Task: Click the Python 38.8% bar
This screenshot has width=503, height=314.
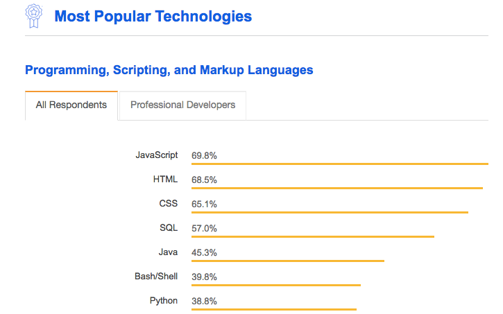Action: (x=274, y=309)
